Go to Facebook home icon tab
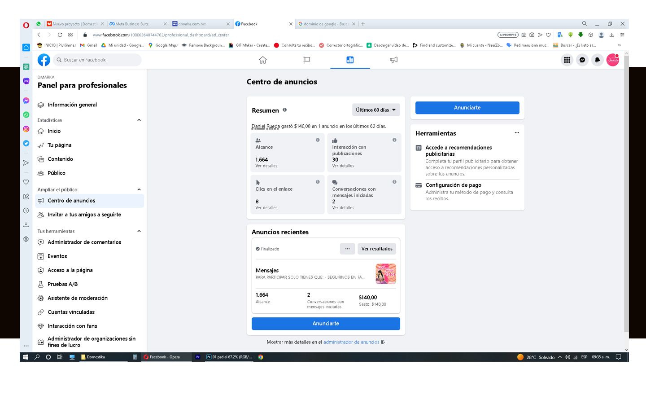Screen dimensions: 646x404 point(263,60)
